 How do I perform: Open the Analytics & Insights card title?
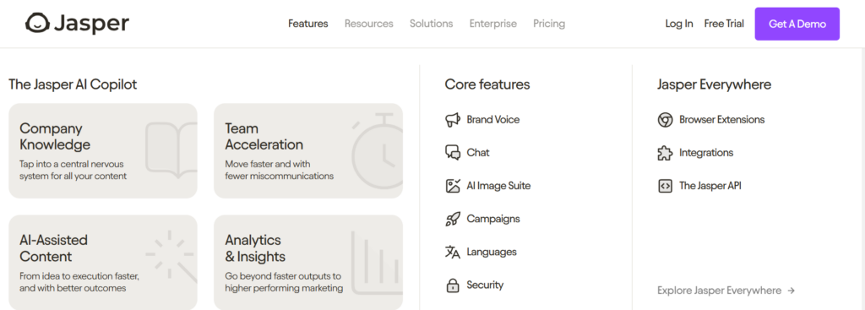coord(255,248)
